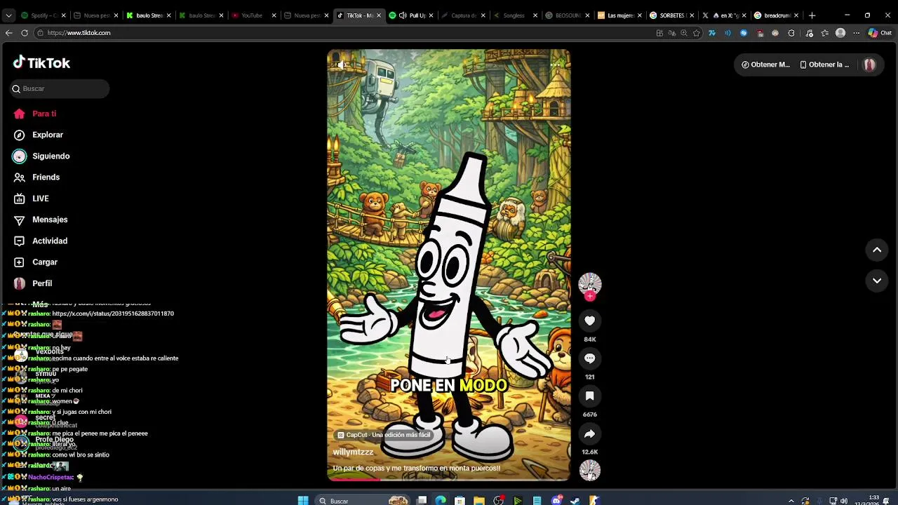This screenshot has width=898, height=505.
Task: Click the TikTok logo
Action: click(x=41, y=63)
